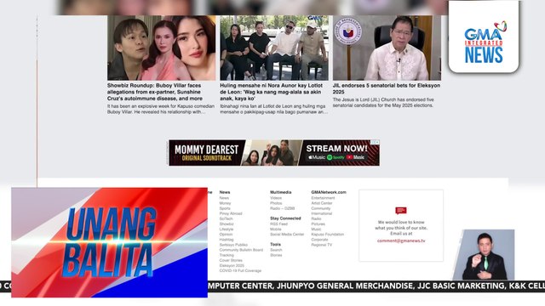
Task: Open the JIL endorsement article thumbnail
Action: pyautogui.click(x=387, y=48)
